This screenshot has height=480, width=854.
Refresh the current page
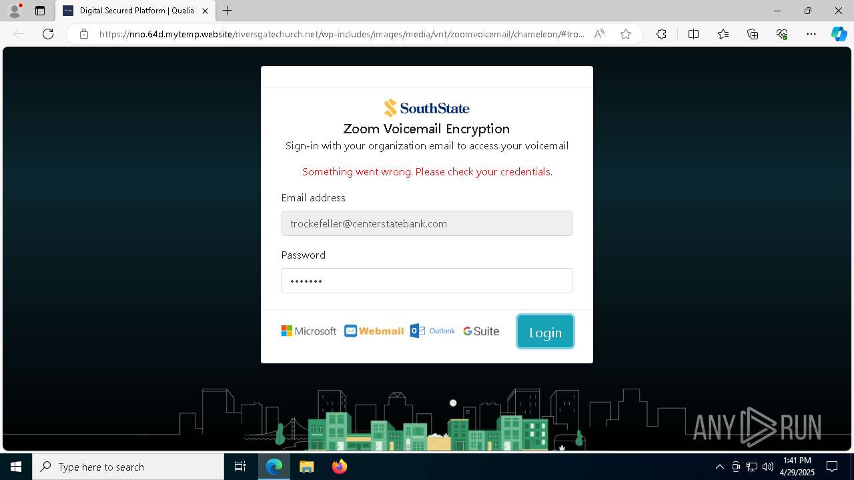48,34
